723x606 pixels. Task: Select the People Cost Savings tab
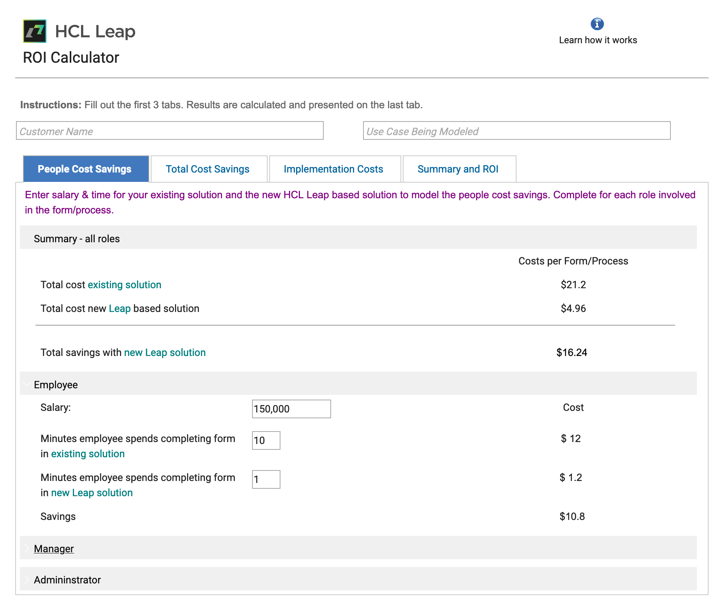click(x=86, y=169)
